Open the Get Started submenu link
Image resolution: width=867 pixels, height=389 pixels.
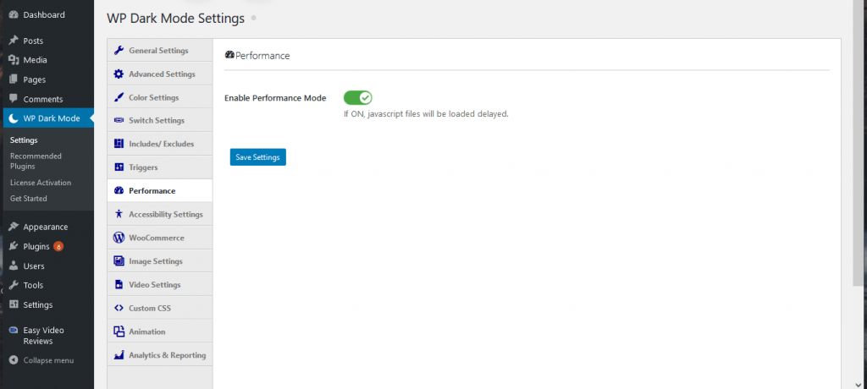click(28, 199)
